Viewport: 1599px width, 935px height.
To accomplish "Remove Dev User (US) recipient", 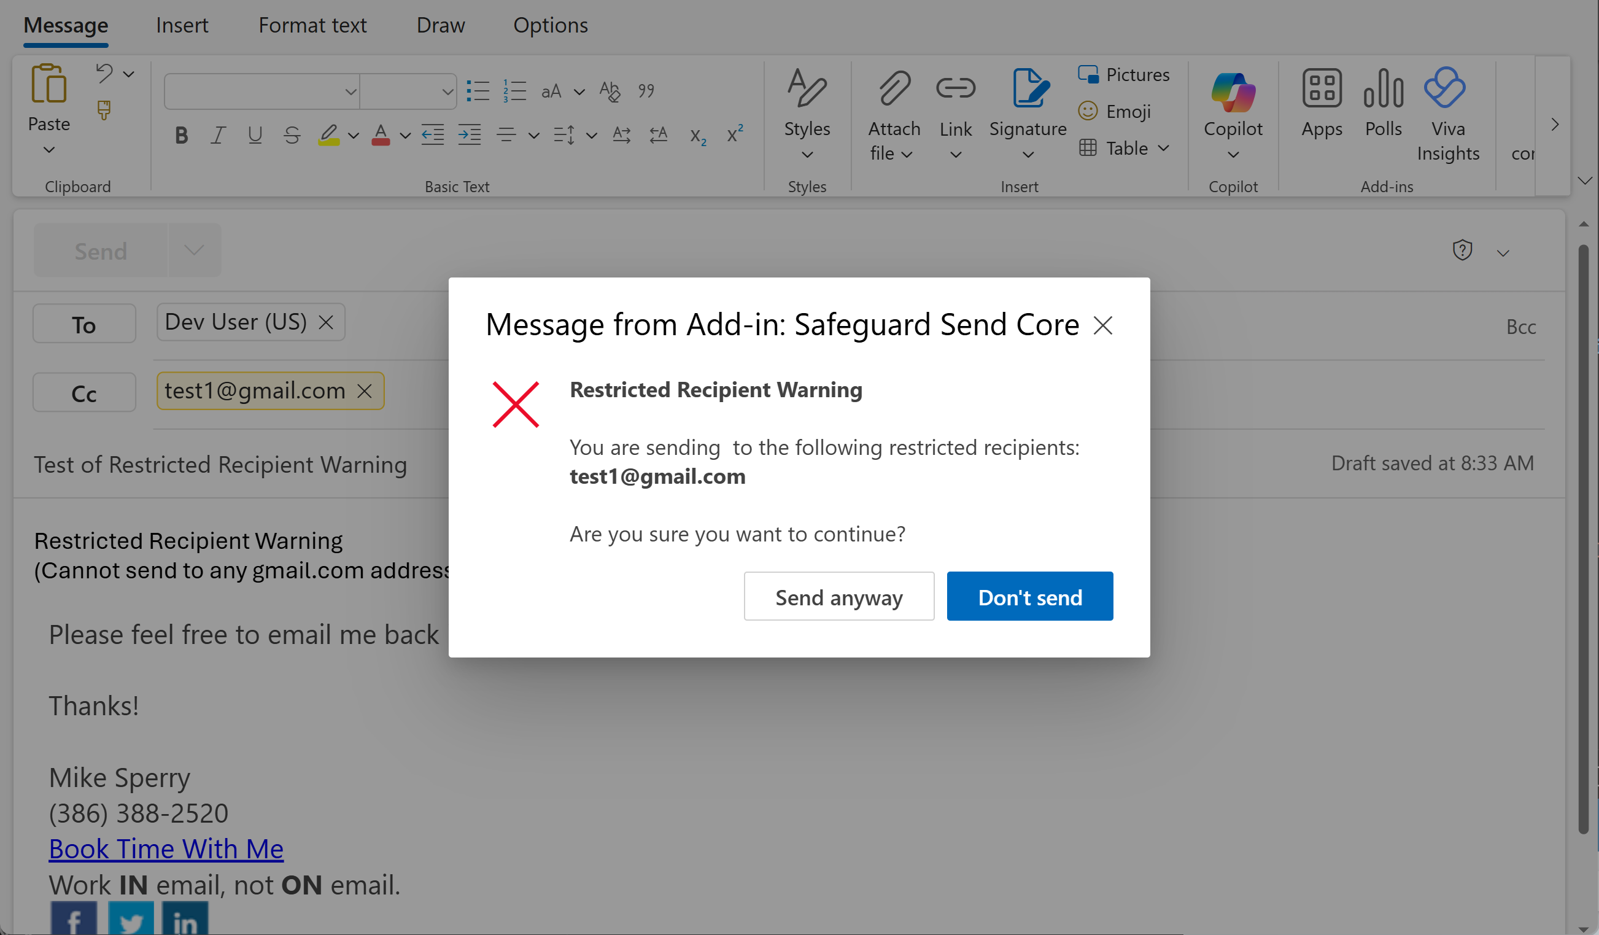I will (x=326, y=322).
